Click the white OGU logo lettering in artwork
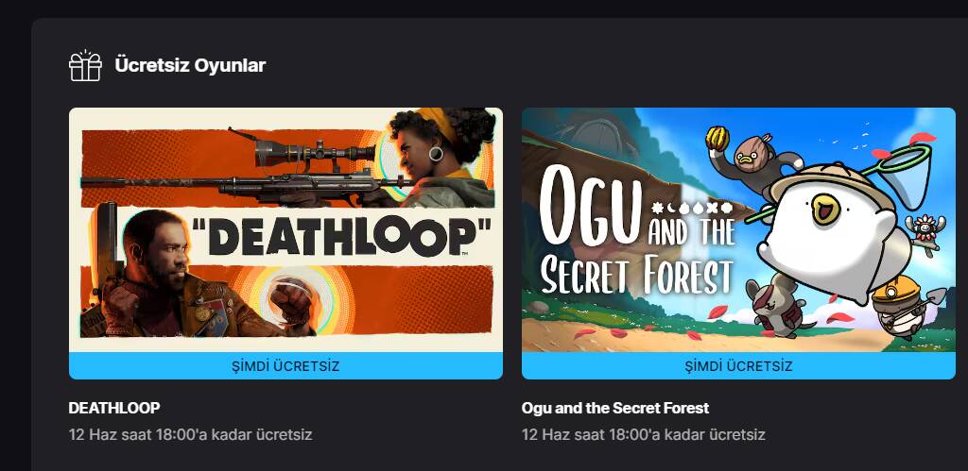 (587, 203)
